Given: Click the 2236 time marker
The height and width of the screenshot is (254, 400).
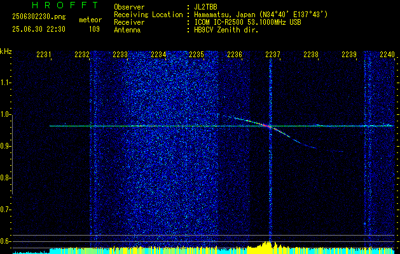Looking at the screenshot, I should click(x=234, y=54).
